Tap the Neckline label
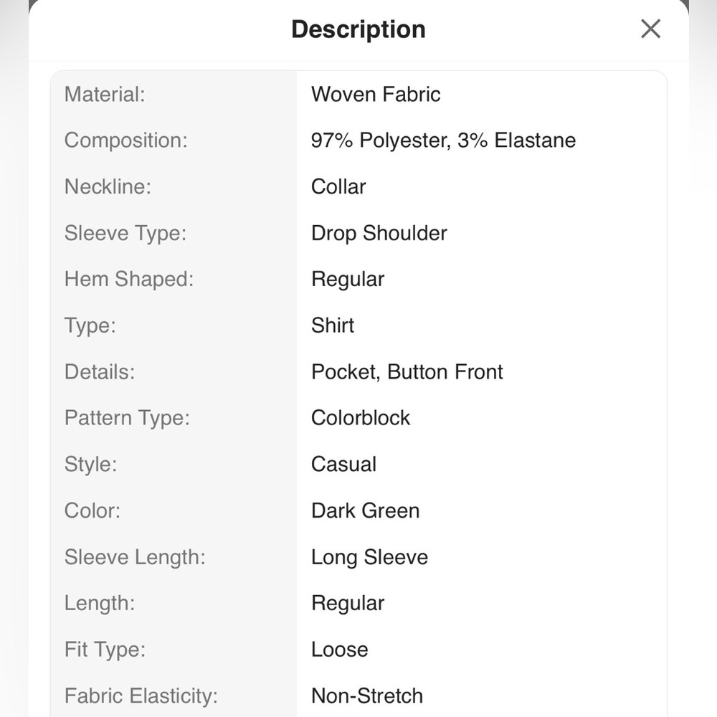The image size is (717, 717). tap(108, 186)
